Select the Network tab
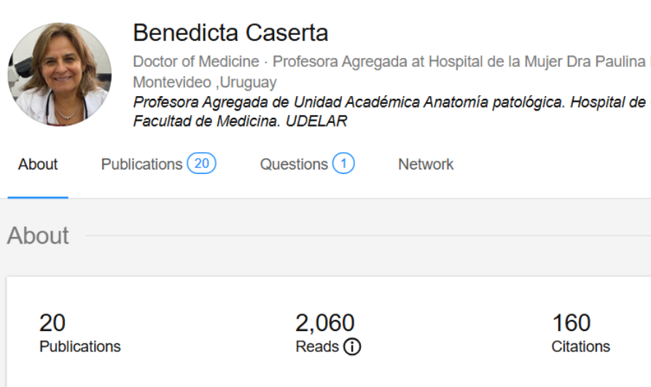Screen dimensions: 651x387 point(426,164)
